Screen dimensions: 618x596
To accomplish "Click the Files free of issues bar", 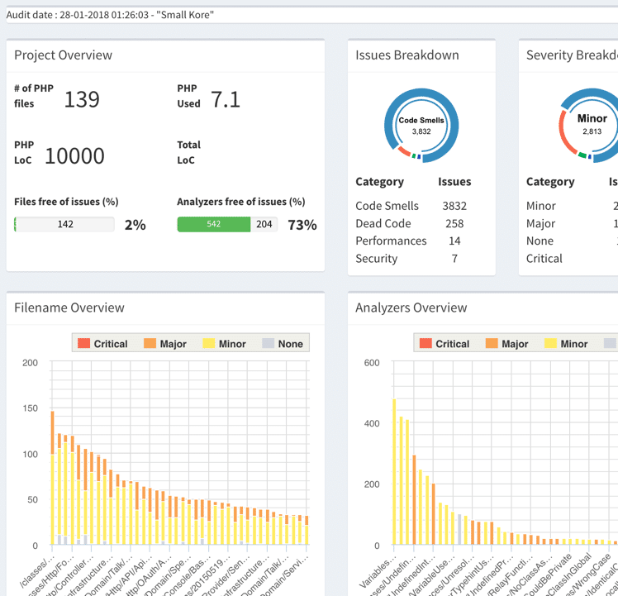I will 64,224.
